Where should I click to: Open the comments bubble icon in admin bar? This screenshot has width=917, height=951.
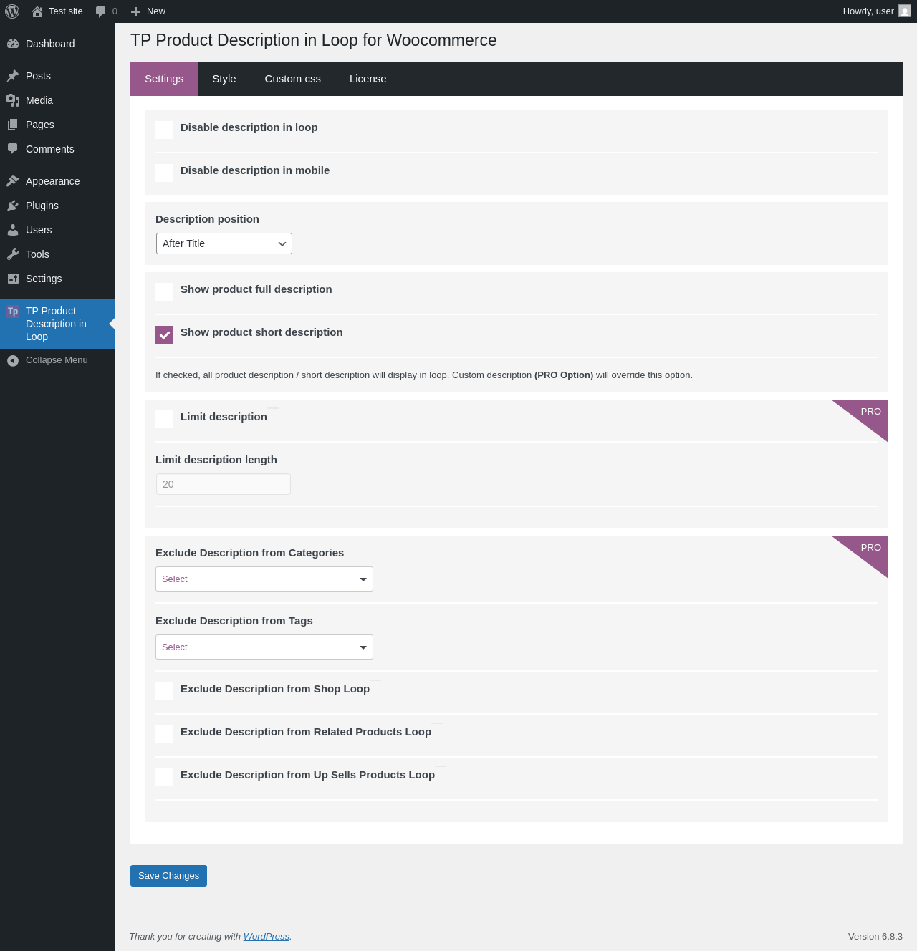(101, 11)
